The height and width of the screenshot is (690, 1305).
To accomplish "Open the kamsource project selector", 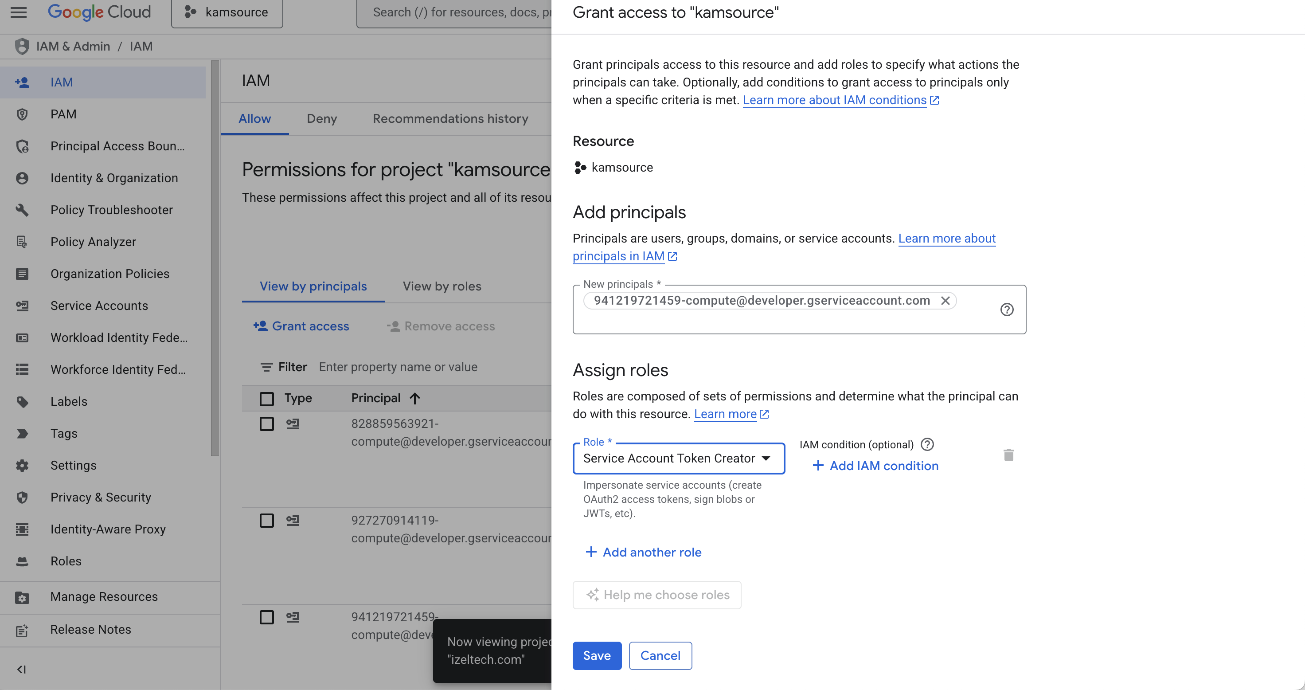I will click(x=227, y=12).
